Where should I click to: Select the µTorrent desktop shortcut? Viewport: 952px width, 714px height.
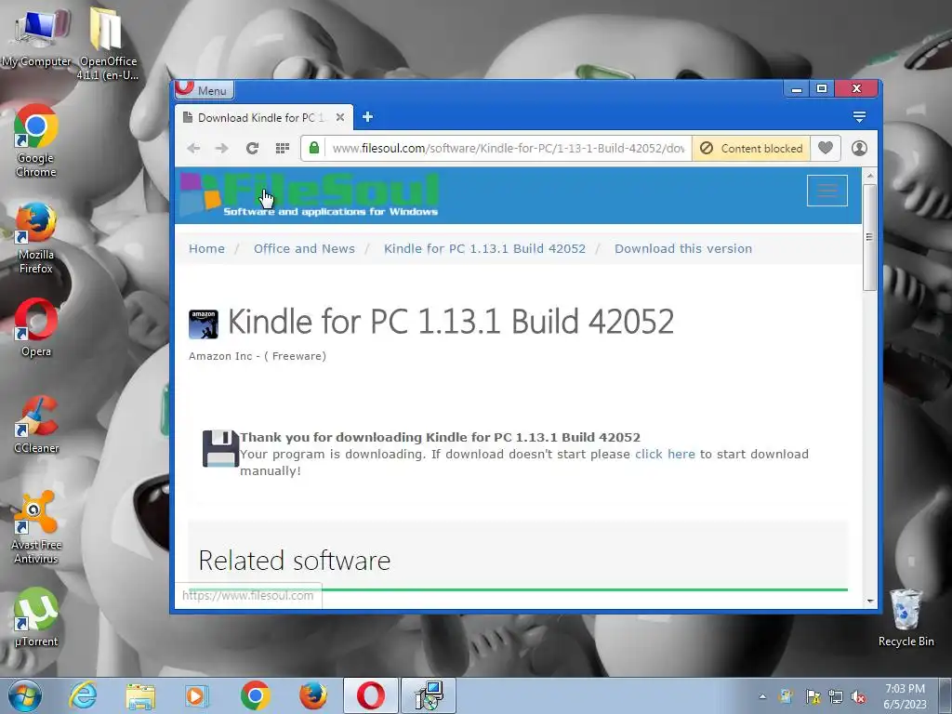tap(36, 617)
